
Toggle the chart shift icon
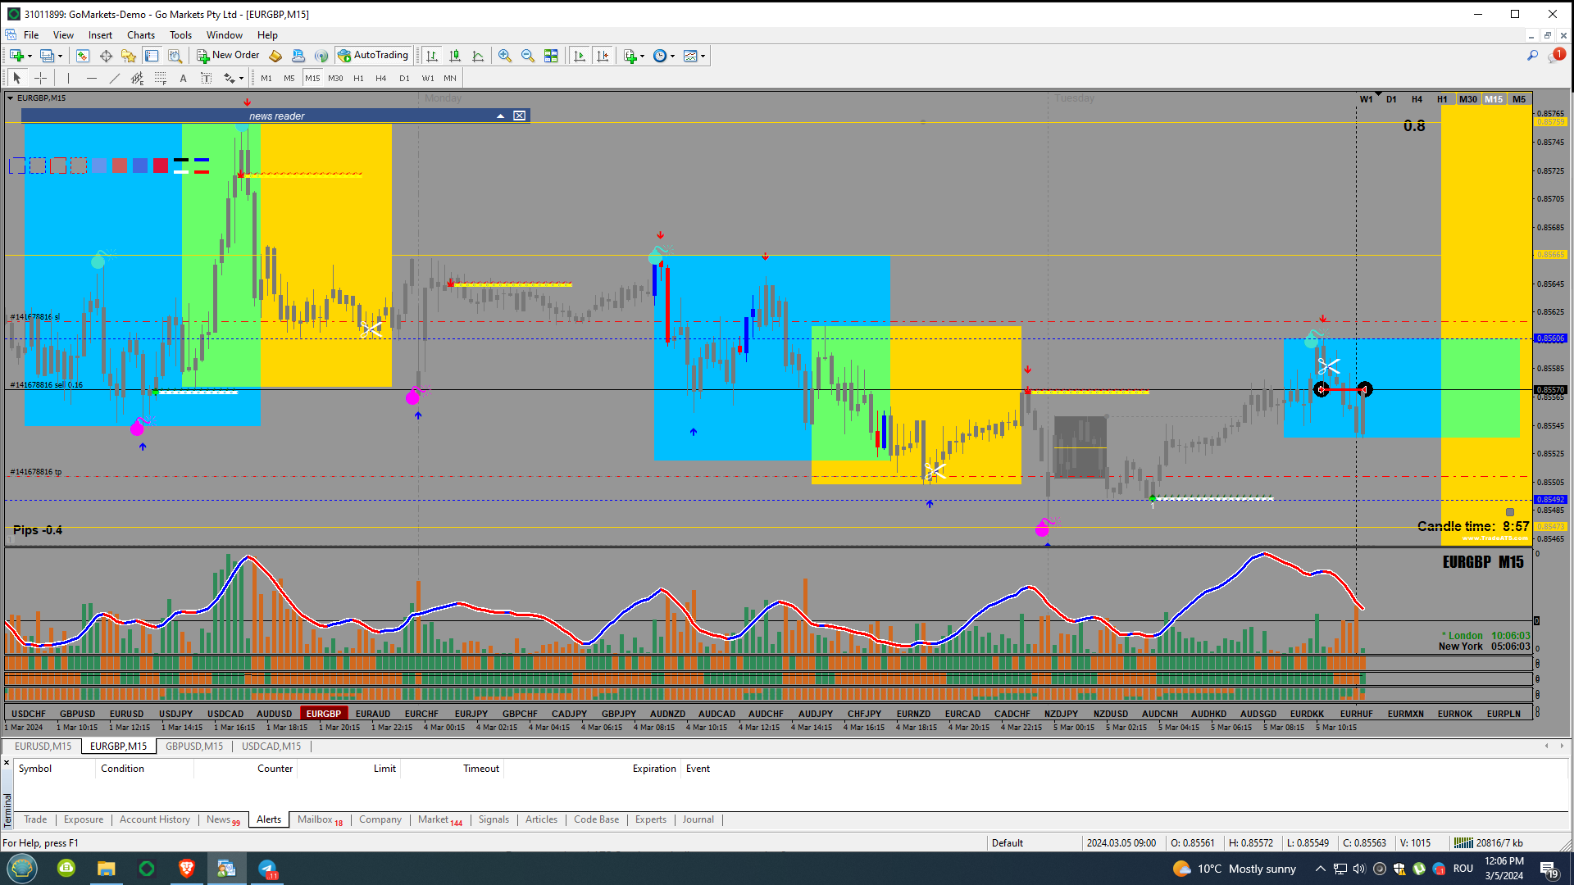(603, 56)
